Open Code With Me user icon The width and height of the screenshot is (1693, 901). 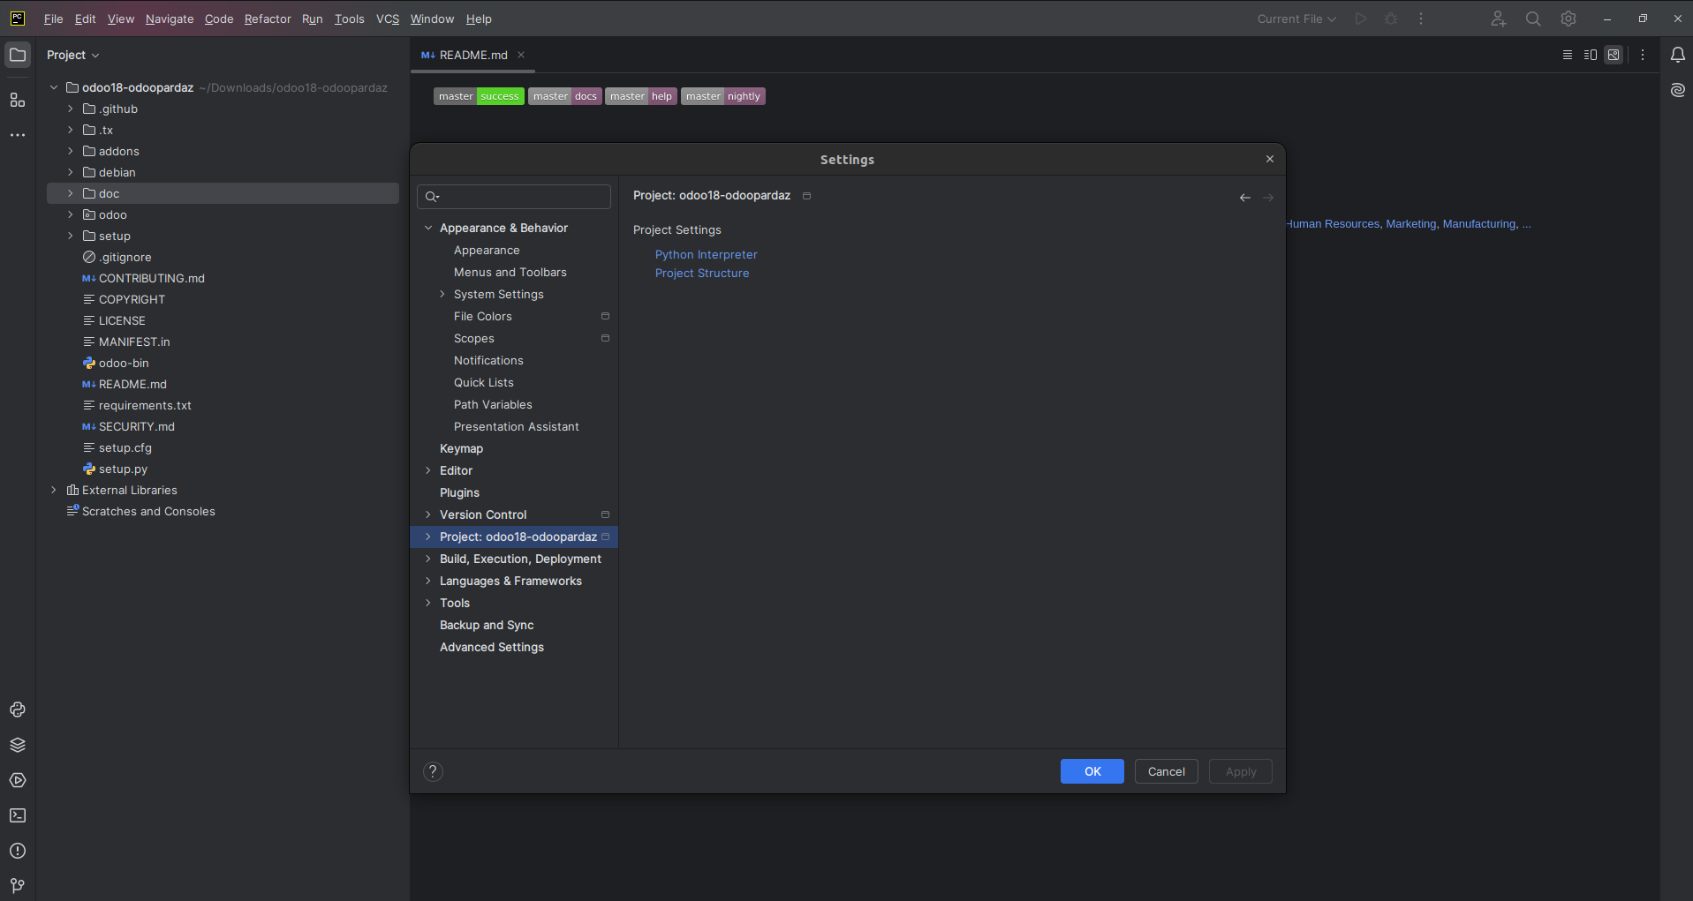1499,19
